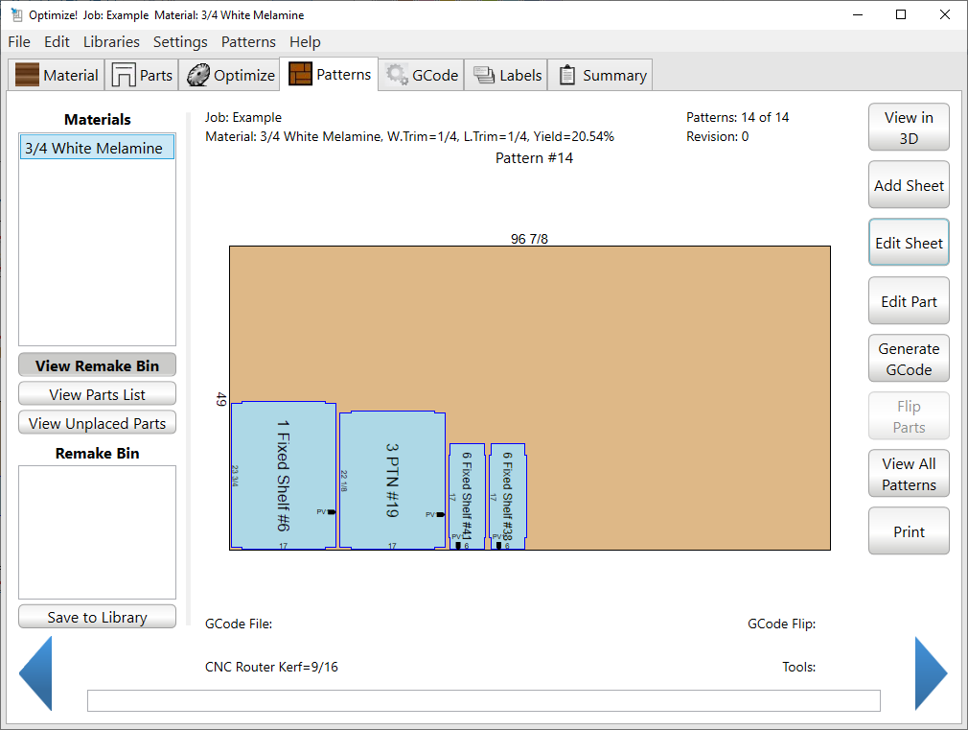Image resolution: width=968 pixels, height=730 pixels.
Task: Click the Add Sheet button
Action: coord(909,186)
